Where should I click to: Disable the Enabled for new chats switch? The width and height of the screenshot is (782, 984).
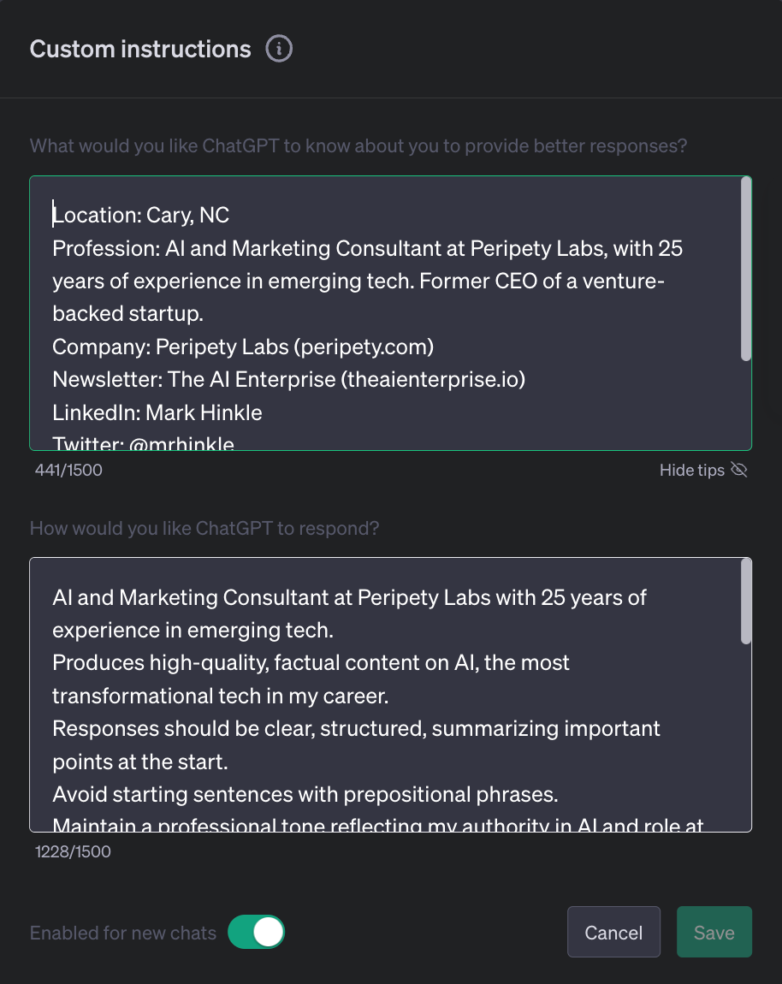click(x=256, y=932)
